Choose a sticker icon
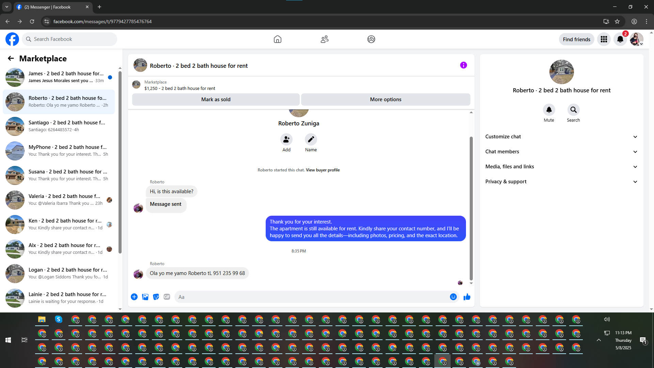 156,297
